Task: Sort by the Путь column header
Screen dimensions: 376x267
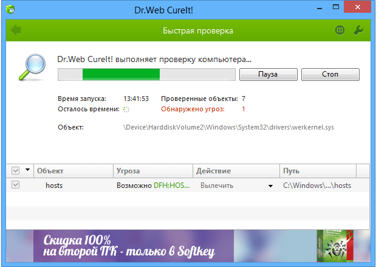Action: (318, 171)
